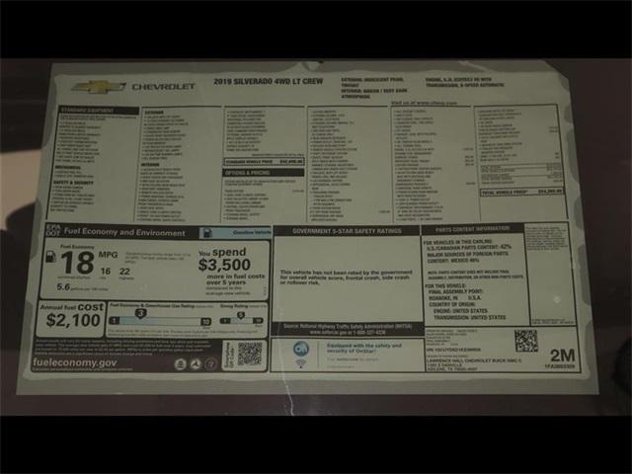Click the QR code above the 2M mark
The height and width of the screenshot is (474, 632).
pos(526,341)
